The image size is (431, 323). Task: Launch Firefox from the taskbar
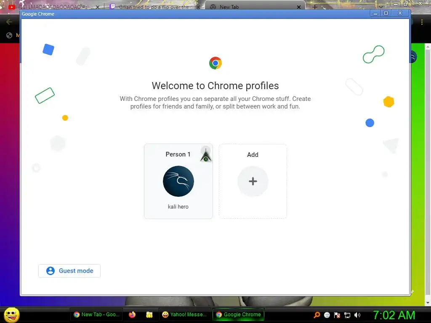pos(132,315)
